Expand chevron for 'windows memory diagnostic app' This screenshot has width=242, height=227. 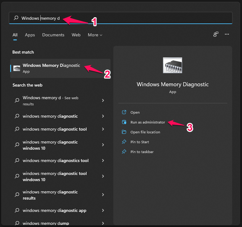[x=103, y=210]
